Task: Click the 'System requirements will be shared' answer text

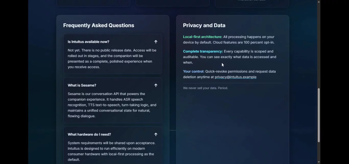Action: [x=112, y=151]
